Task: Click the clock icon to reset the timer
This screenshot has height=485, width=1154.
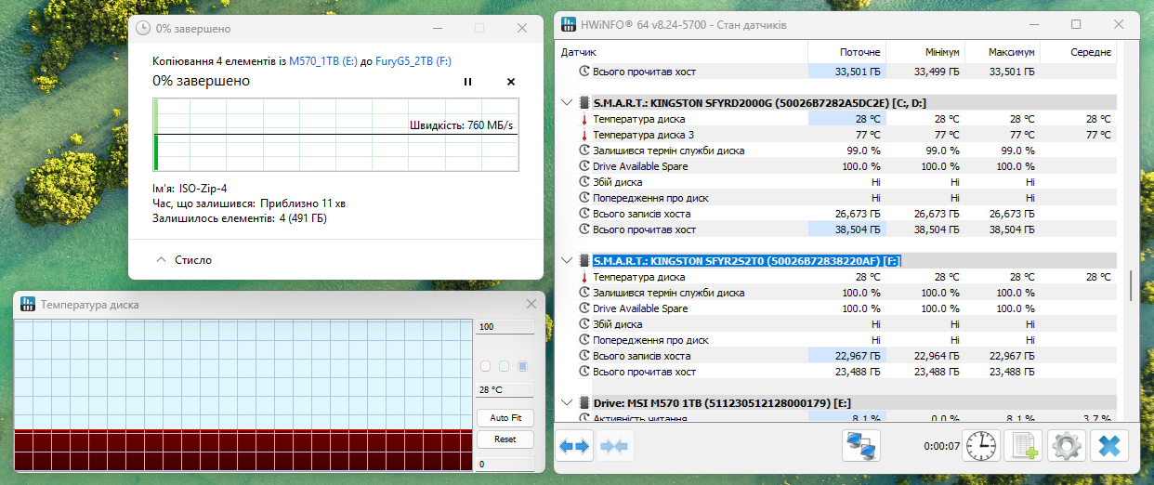Action: [982, 447]
